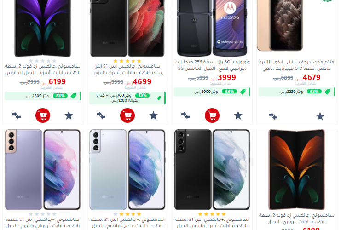Favorite the Galaxy S21 Ultra with star
341x230 pixels.
(153, 115)
